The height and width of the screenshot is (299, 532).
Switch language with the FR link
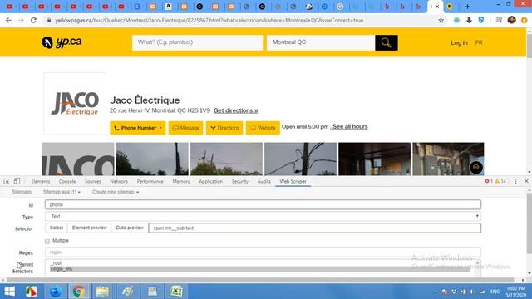tap(479, 42)
